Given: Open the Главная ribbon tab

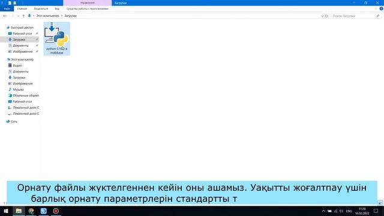Looking at the screenshot, I should [22, 8].
